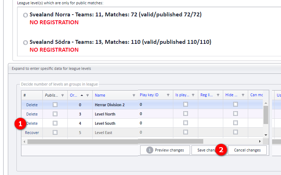Click order value 3 in Level North row
The width and height of the screenshot is (281, 175).
(80, 114)
